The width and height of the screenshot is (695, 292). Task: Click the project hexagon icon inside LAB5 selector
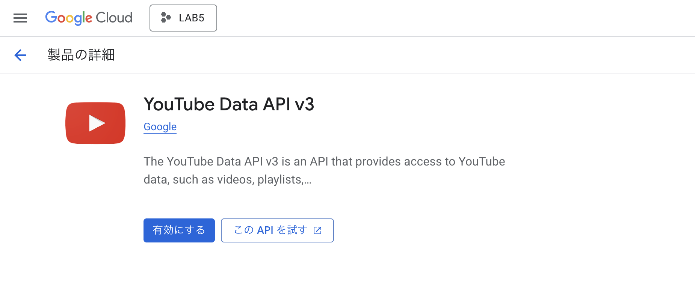click(165, 18)
